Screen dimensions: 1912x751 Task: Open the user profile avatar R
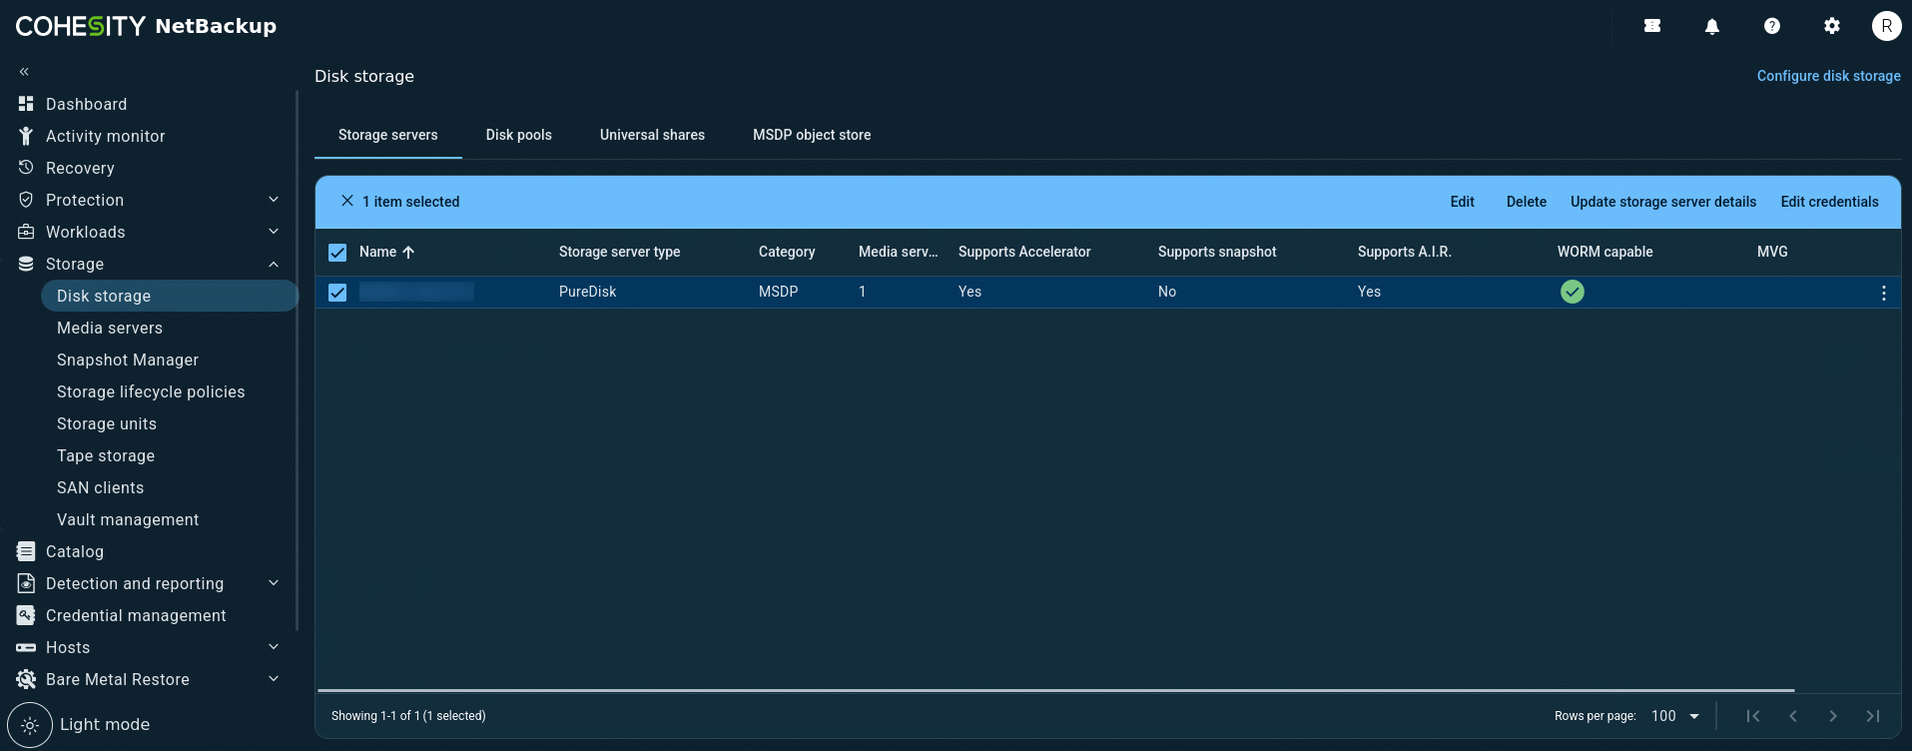coord(1886,26)
